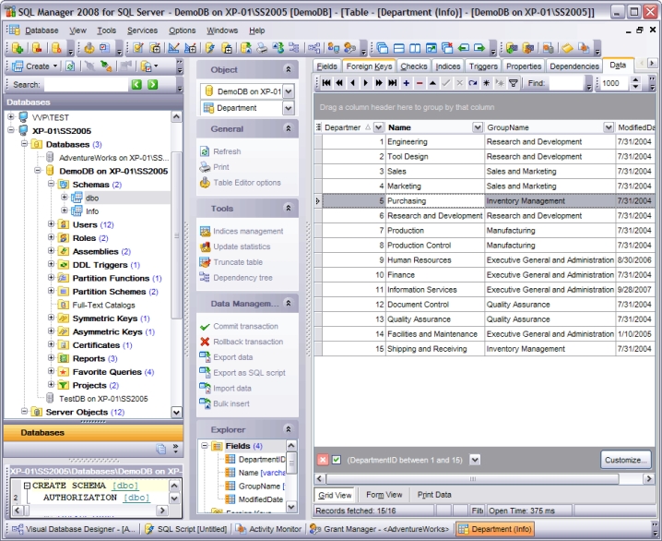This screenshot has width=662, height=541.
Task: Click the Find input field
Action: [565, 83]
